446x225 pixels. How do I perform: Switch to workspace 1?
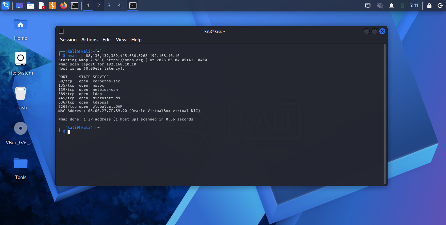click(x=88, y=6)
